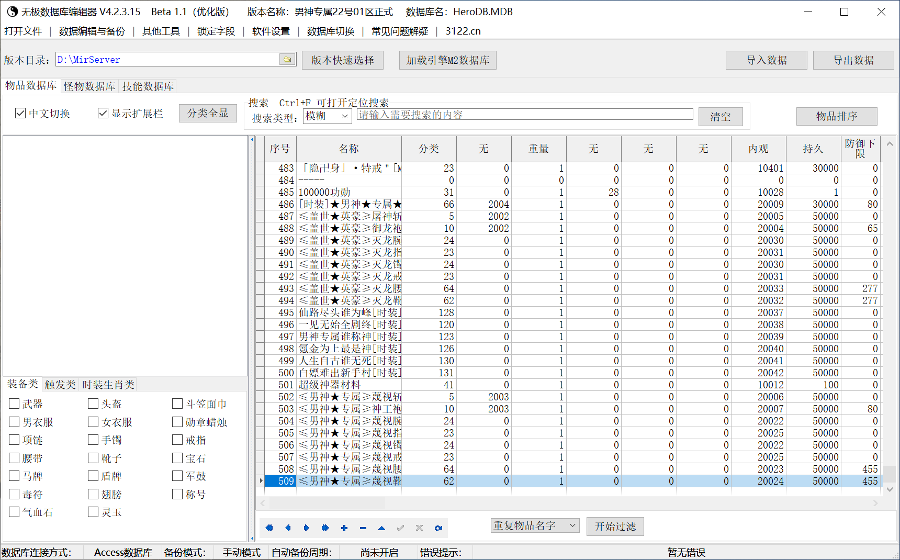Open the 重复物品名字 filter dropdown
The width and height of the screenshot is (900, 560).
point(535,525)
